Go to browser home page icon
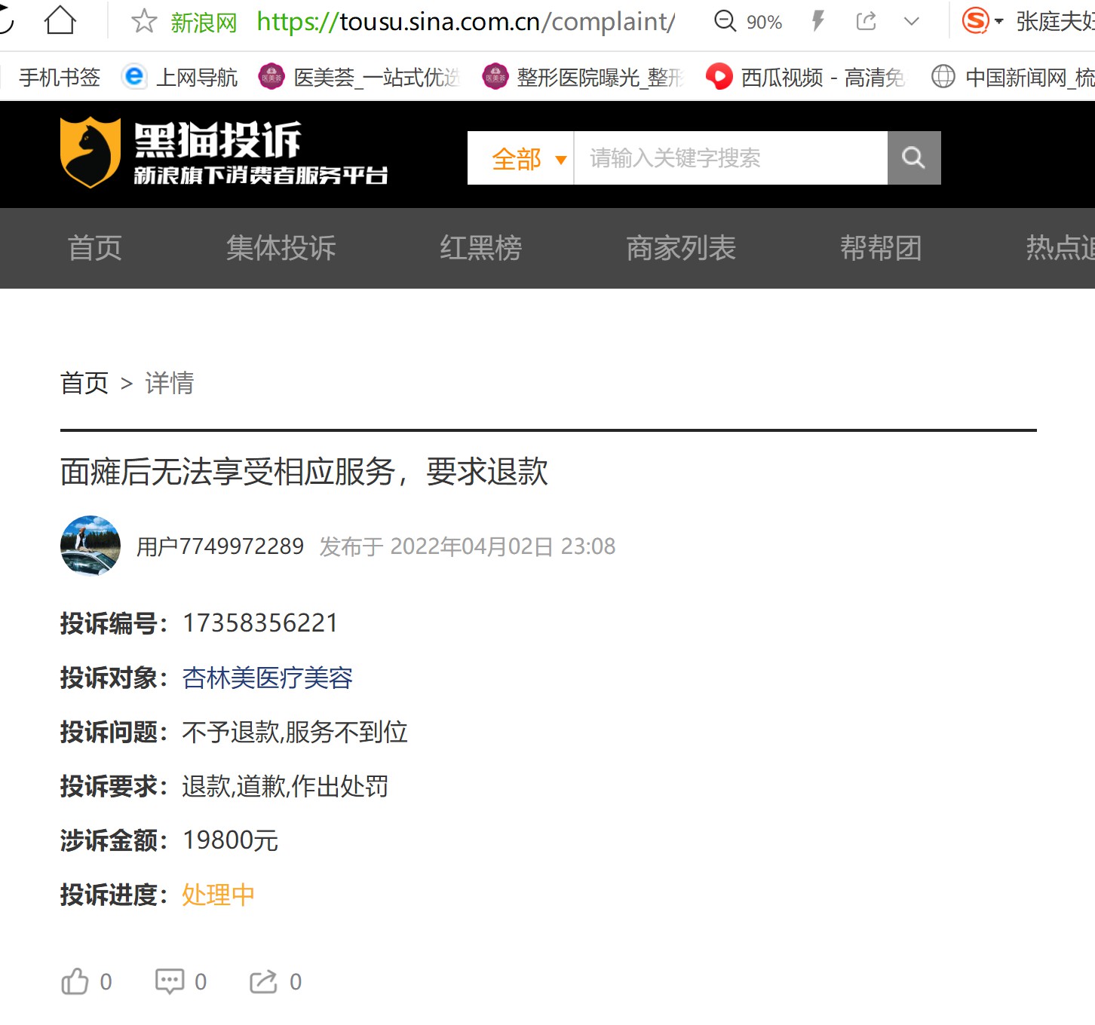The height and width of the screenshot is (1025, 1095). [x=60, y=21]
